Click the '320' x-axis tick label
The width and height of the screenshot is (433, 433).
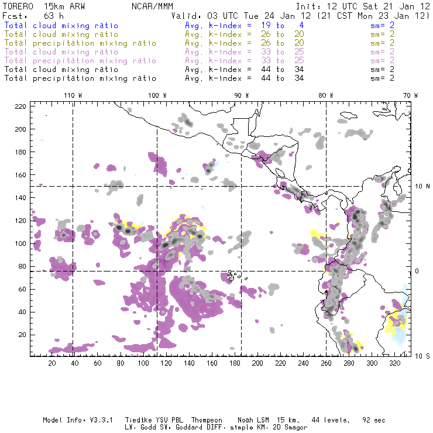[x=394, y=363]
